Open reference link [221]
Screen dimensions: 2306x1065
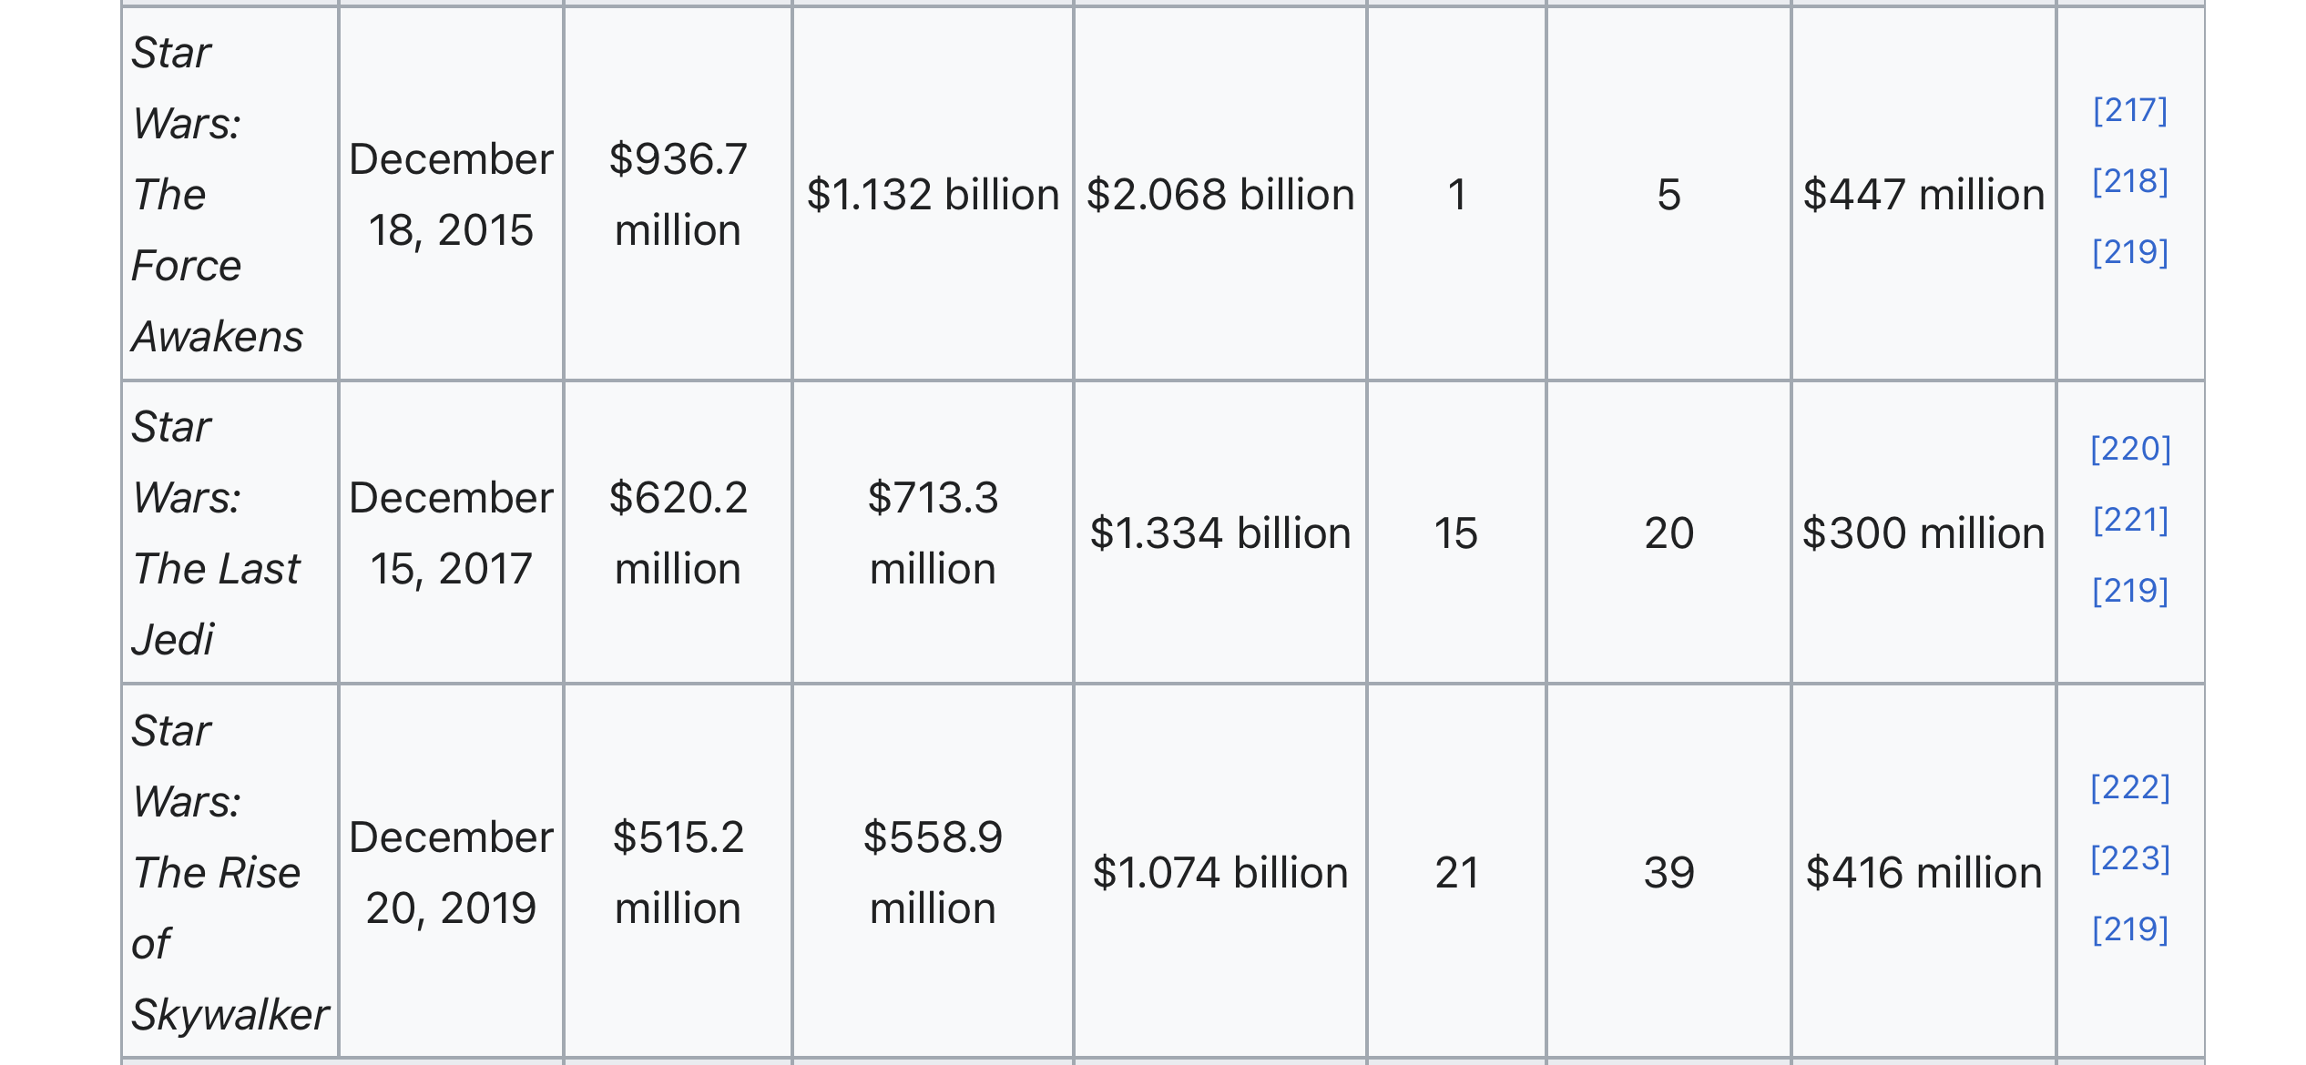coord(2129,521)
